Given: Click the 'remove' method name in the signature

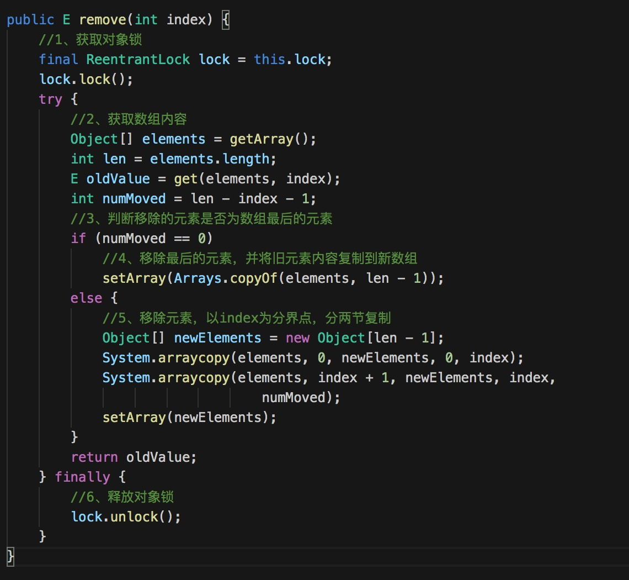Looking at the screenshot, I should (103, 20).
